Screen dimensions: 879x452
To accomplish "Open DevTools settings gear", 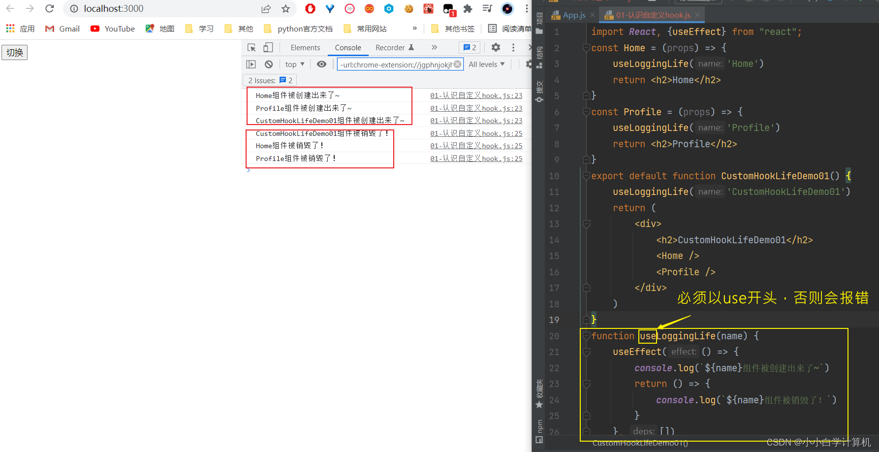I will (x=496, y=47).
